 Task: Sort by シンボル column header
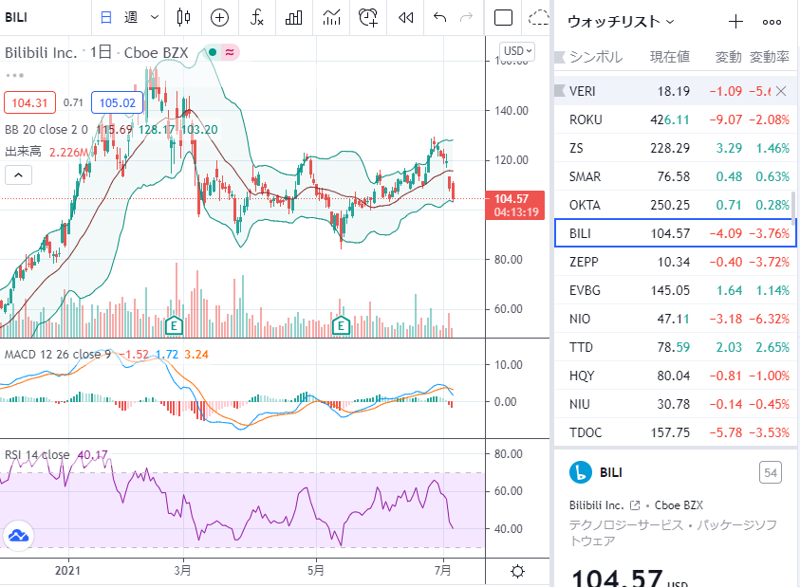click(x=595, y=57)
